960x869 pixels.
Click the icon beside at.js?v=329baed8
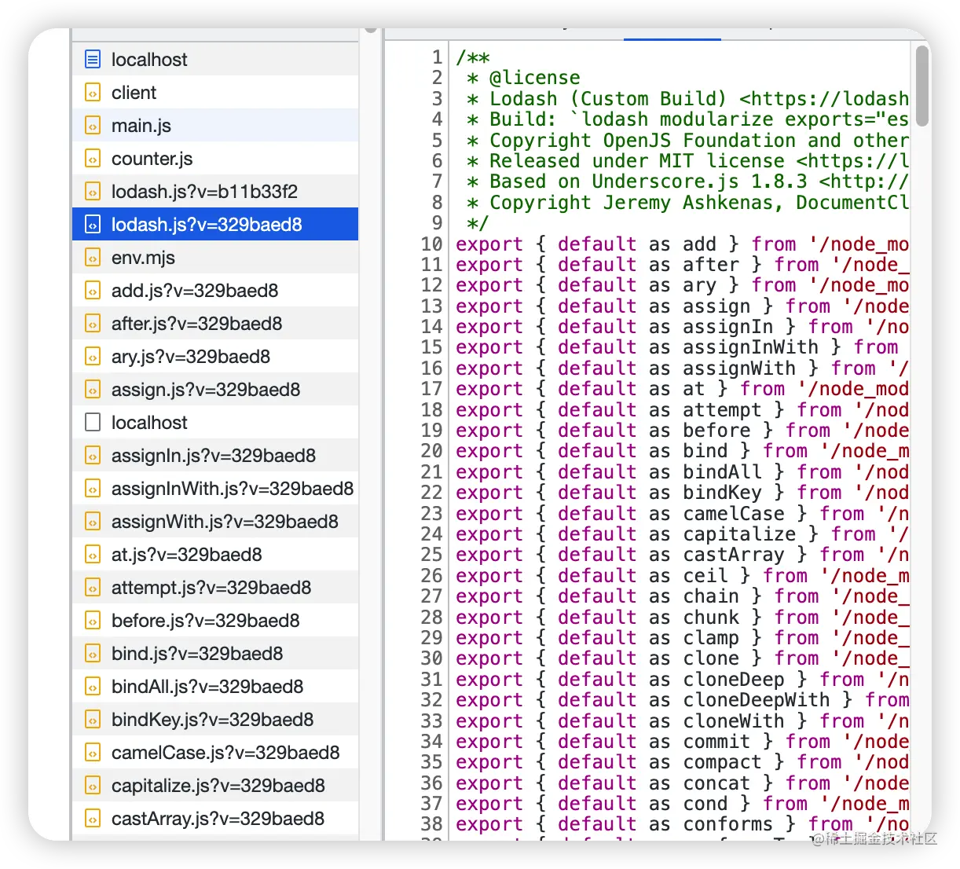coord(93,555)
